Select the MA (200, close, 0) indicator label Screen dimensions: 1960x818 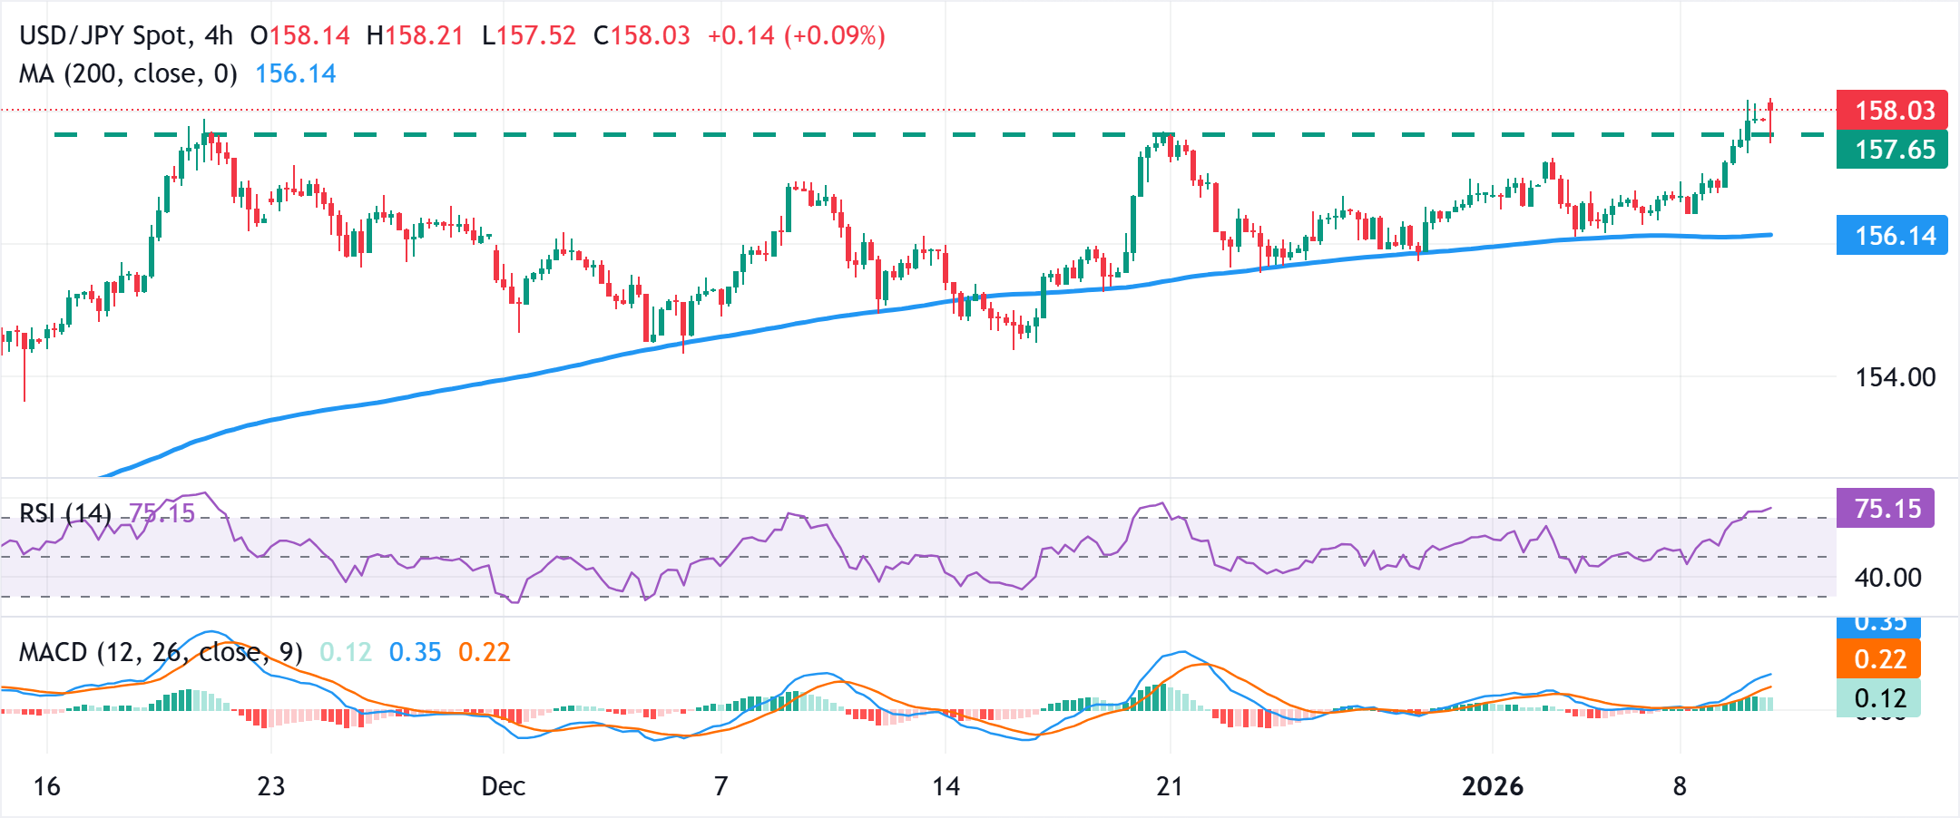point(125,75)
